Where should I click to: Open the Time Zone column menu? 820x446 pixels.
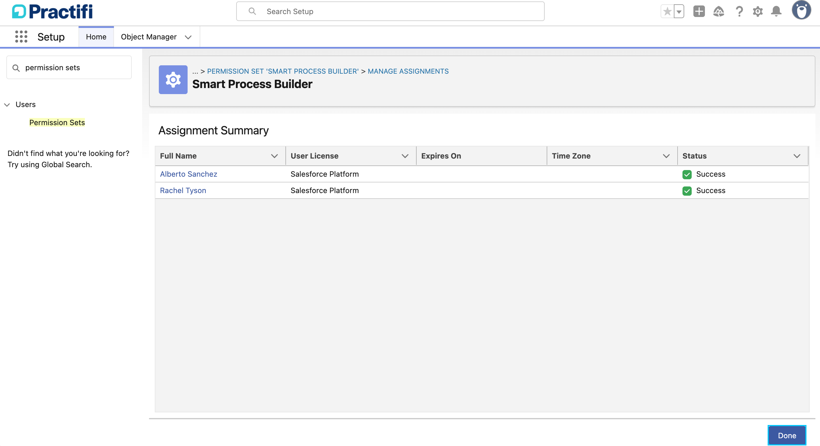click(x=666, y=156)
